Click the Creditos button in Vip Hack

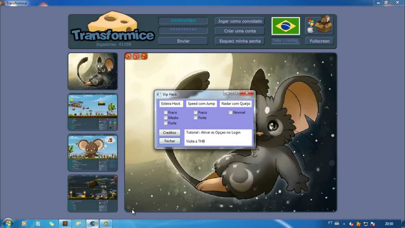[170, 133]
